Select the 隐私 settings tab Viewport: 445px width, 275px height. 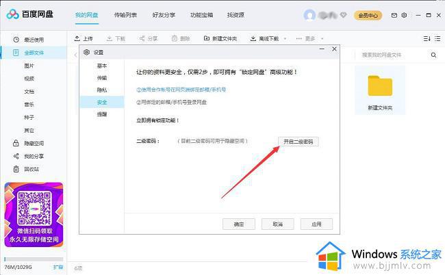(102, 90)
